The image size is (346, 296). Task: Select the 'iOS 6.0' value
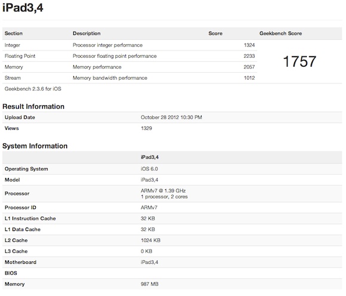point(149,169)
